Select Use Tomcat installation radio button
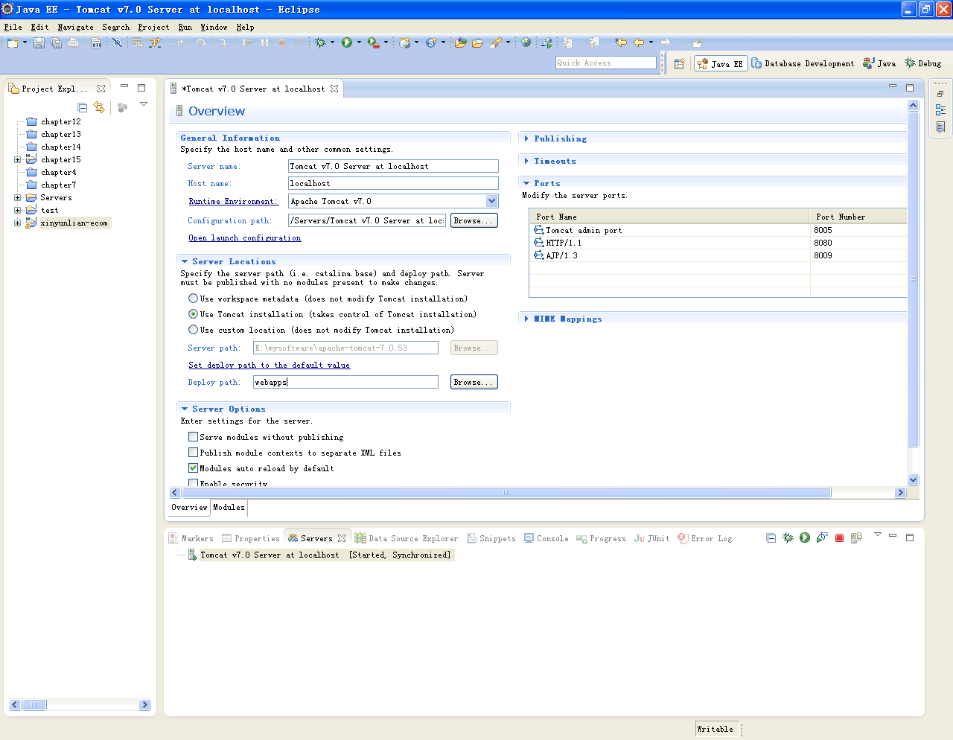Viewport: 953px width, 740px height. 193,314
